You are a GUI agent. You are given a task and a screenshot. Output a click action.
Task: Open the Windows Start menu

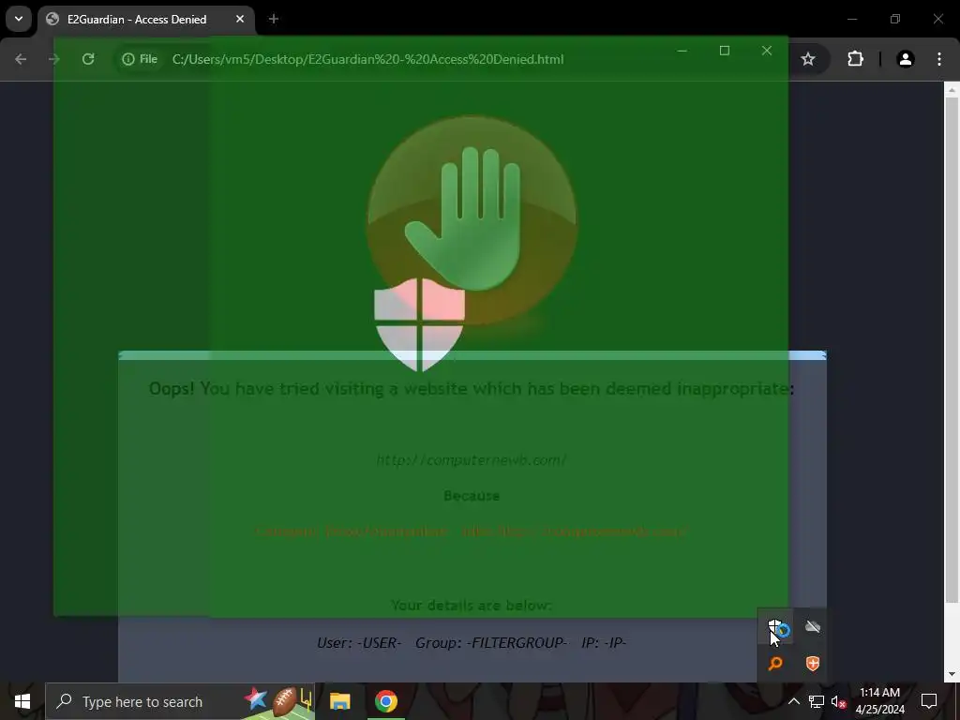22,701
